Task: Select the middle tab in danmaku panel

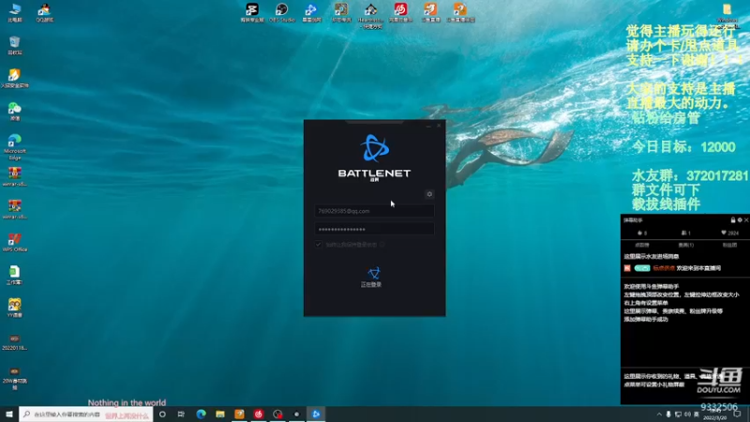Action: 685,245
